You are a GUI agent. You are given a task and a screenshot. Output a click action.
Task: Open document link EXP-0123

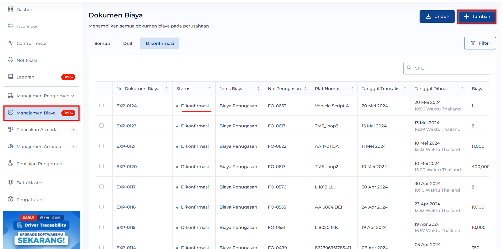point(127,126)
